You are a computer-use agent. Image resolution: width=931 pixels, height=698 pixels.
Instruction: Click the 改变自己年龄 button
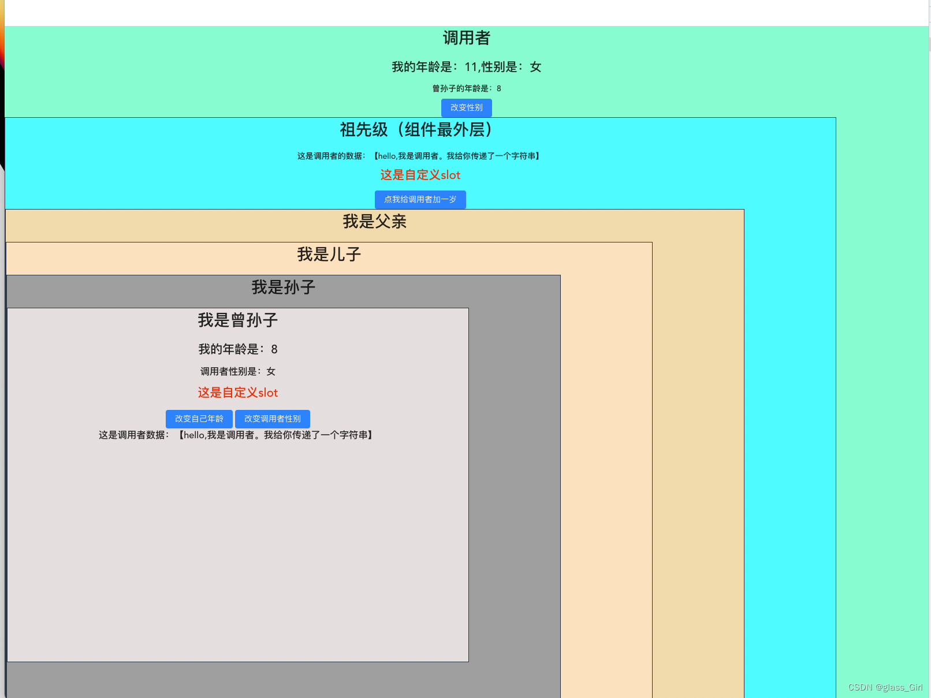click(199, 419)
